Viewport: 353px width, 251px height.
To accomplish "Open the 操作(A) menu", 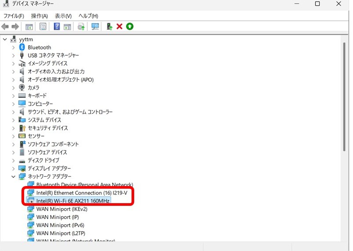I will tap(39, 16).
